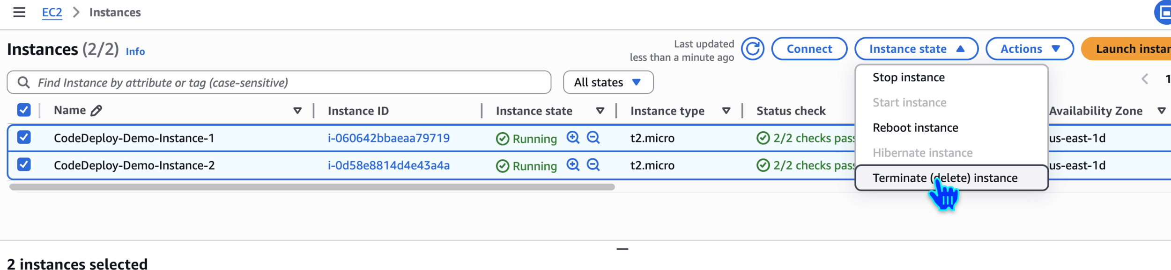The height and width of the screenshot is (270, 1171).
Task: Choose Reboot instance from menu
Action: pyautogui.click(x=951, y=128)
